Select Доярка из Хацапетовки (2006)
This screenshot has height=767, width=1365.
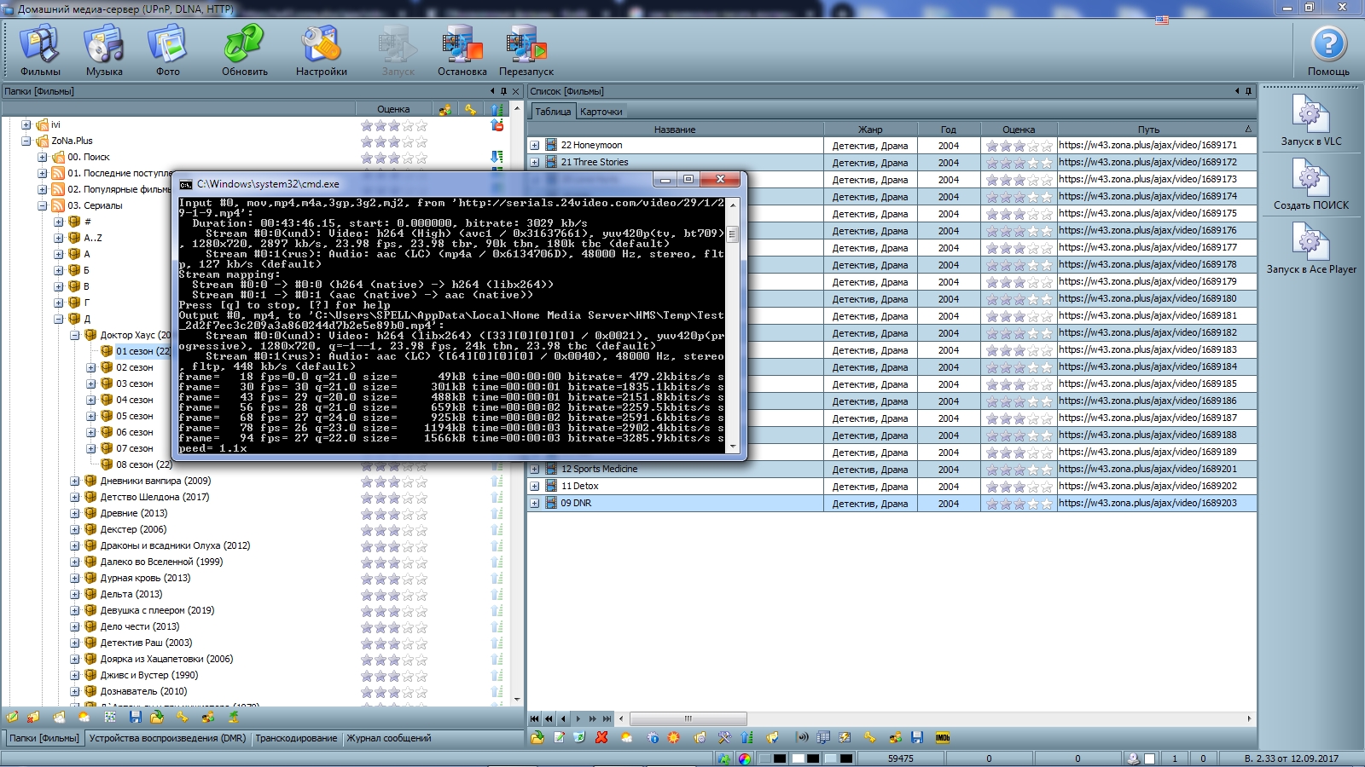pos(166,660)
